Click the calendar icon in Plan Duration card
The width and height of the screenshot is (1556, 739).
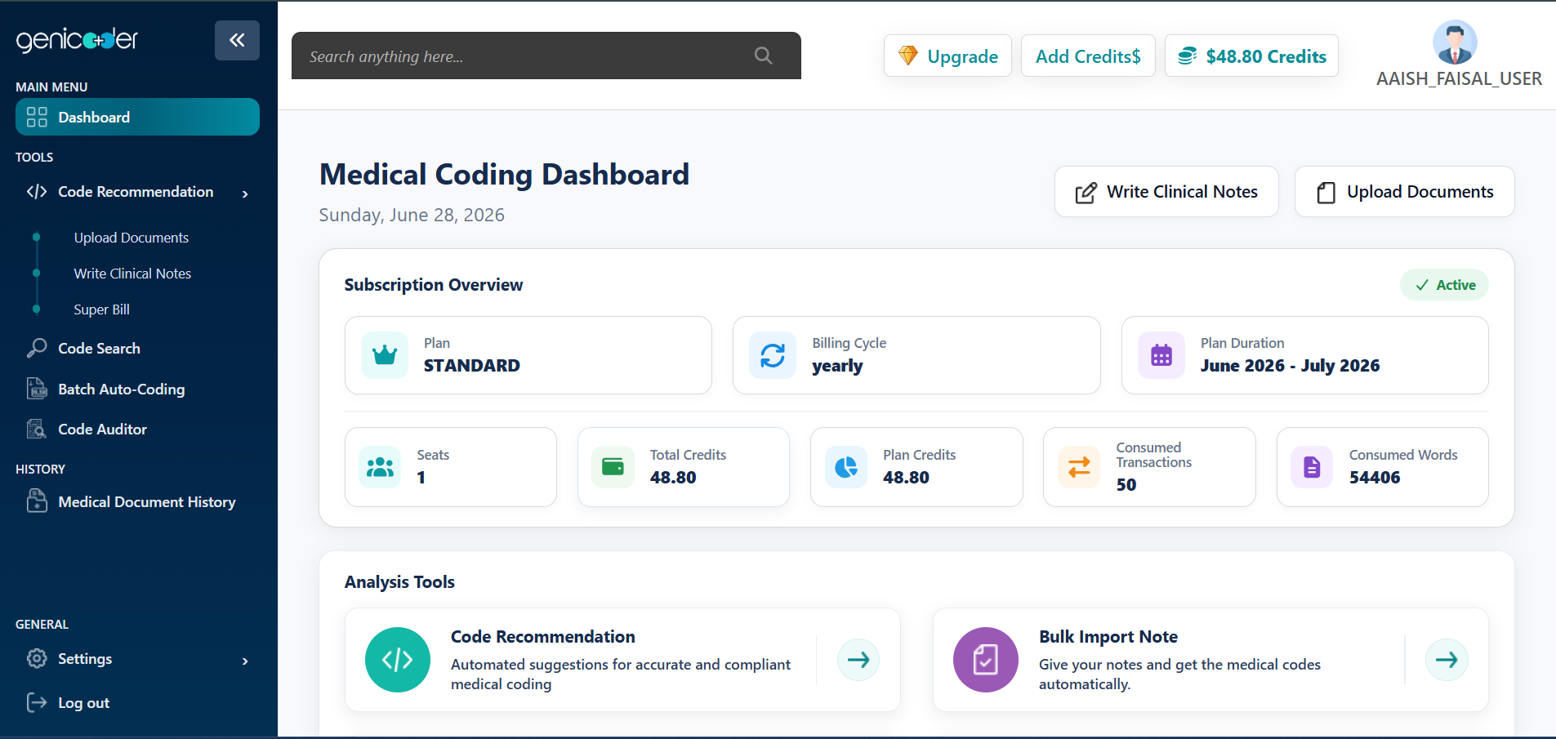(1161, 355)
